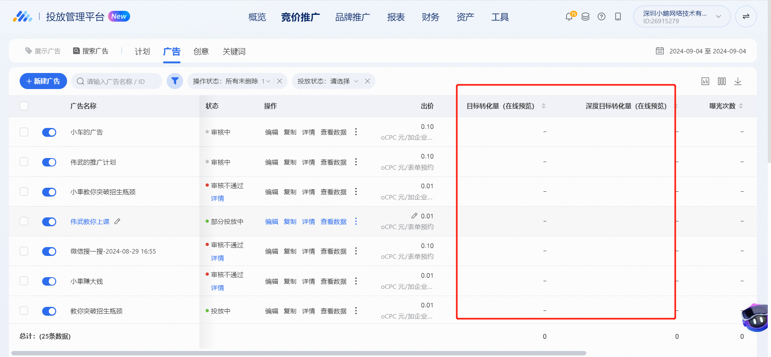Image resolution: width=771 pixels, height=357 pixels.
Task: Open 详情 under 审核不通过 for 小車赚大钱
Action: (218, 288)
